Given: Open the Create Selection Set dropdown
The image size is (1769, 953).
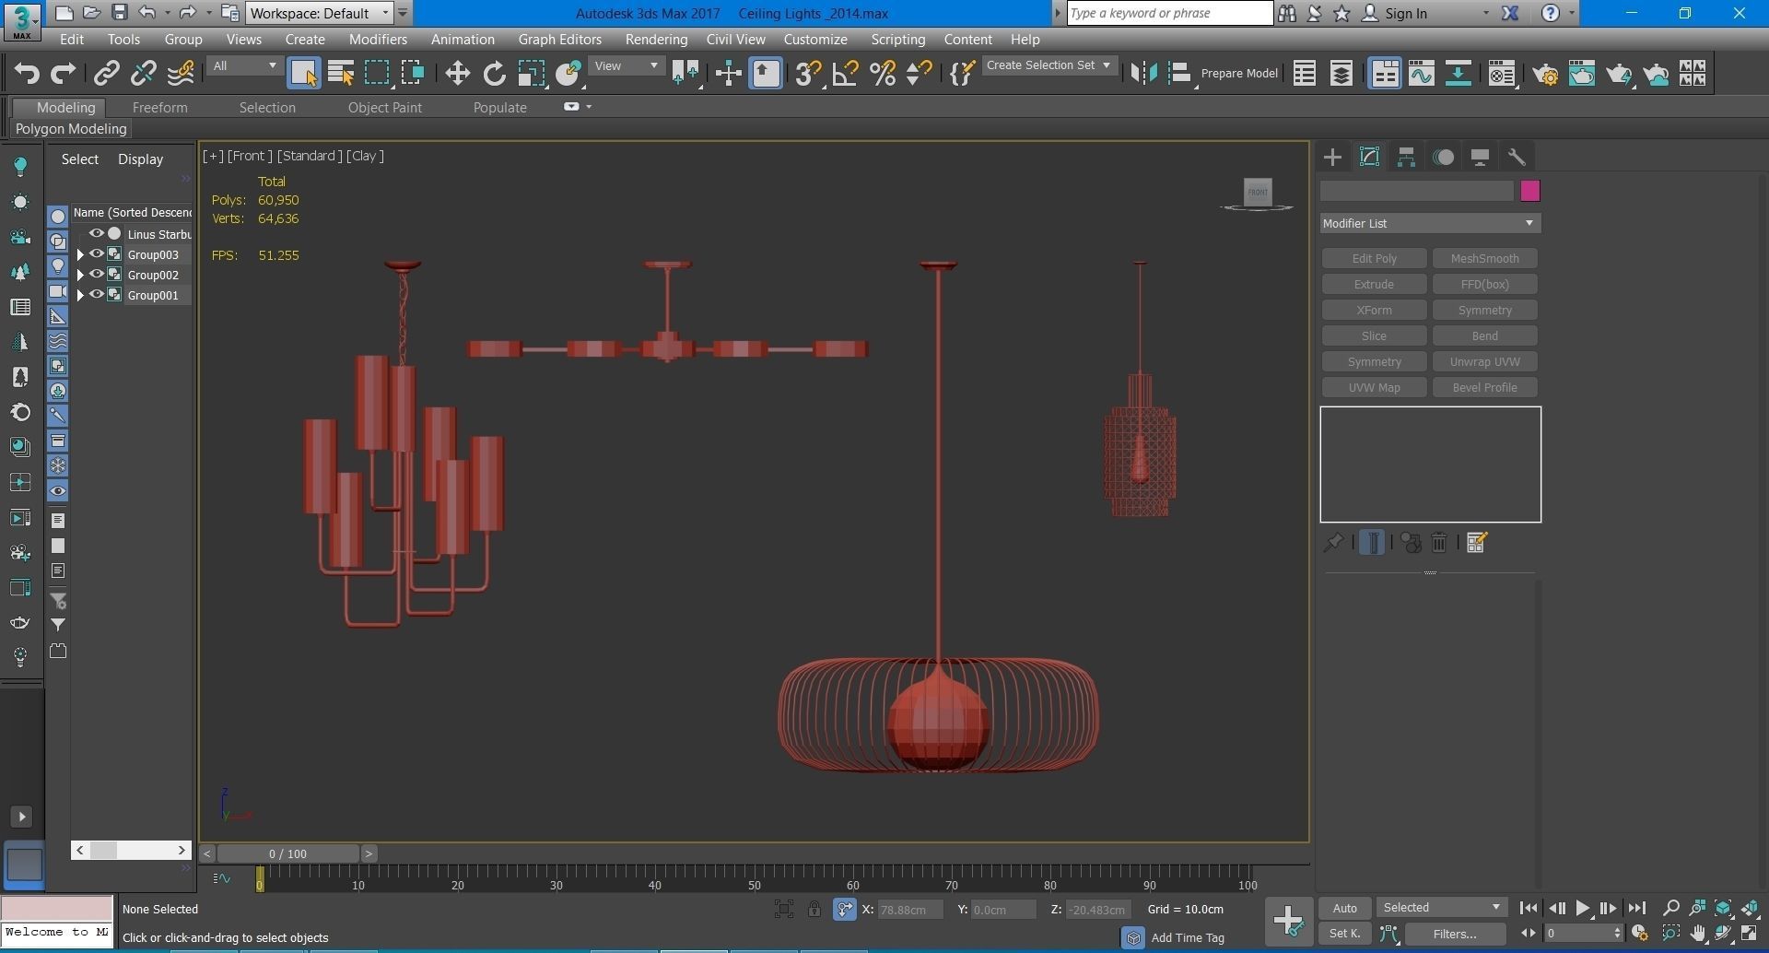Looking at the screenshot, I should tap(1049, 65).
